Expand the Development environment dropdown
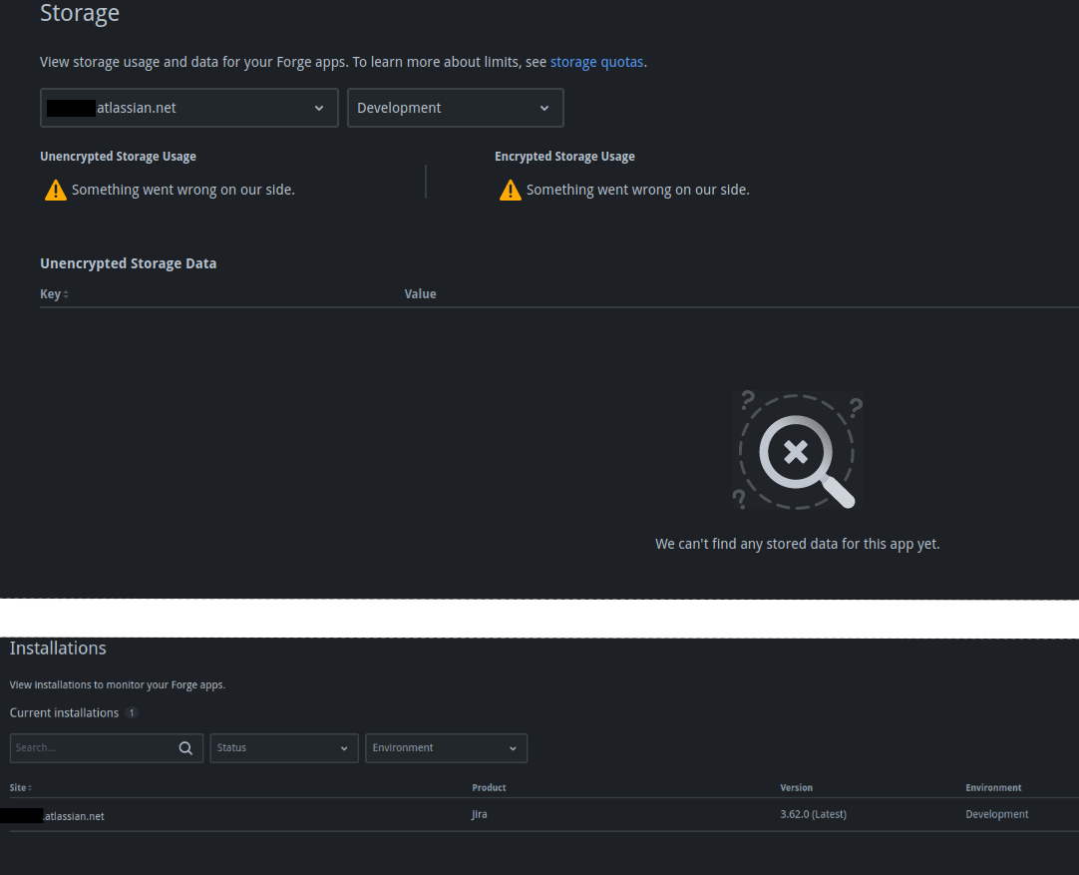The image size is (1079, 875). point(456,108)
